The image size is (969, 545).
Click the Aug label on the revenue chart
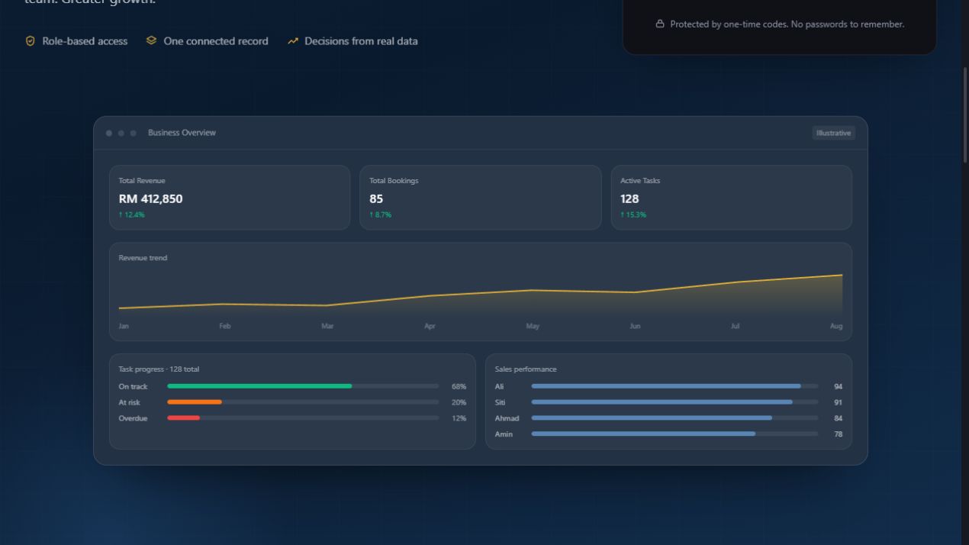(x=836, y=326)
